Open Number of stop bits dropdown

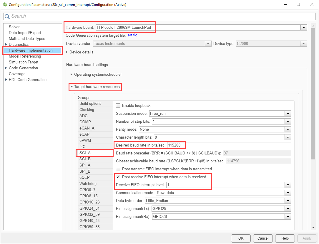288,121
